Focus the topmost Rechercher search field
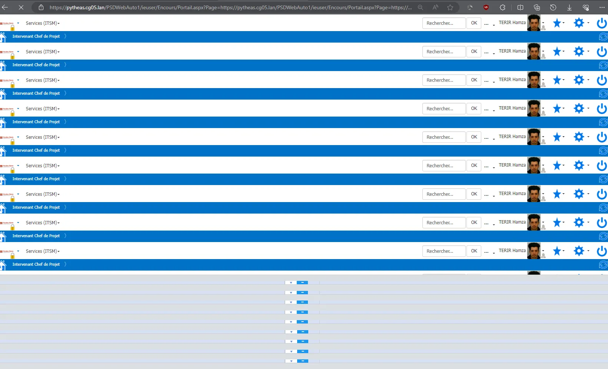The image size is (608, 369). pos(444,23)
